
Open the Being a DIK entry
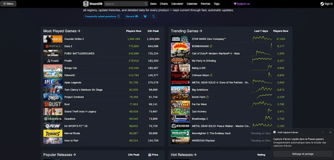tap(199, 68)
